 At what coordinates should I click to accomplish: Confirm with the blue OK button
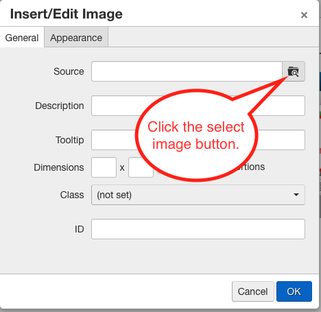[x=294, y=291]
